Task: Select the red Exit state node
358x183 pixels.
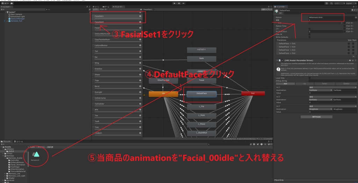Action: pos(253,94)
